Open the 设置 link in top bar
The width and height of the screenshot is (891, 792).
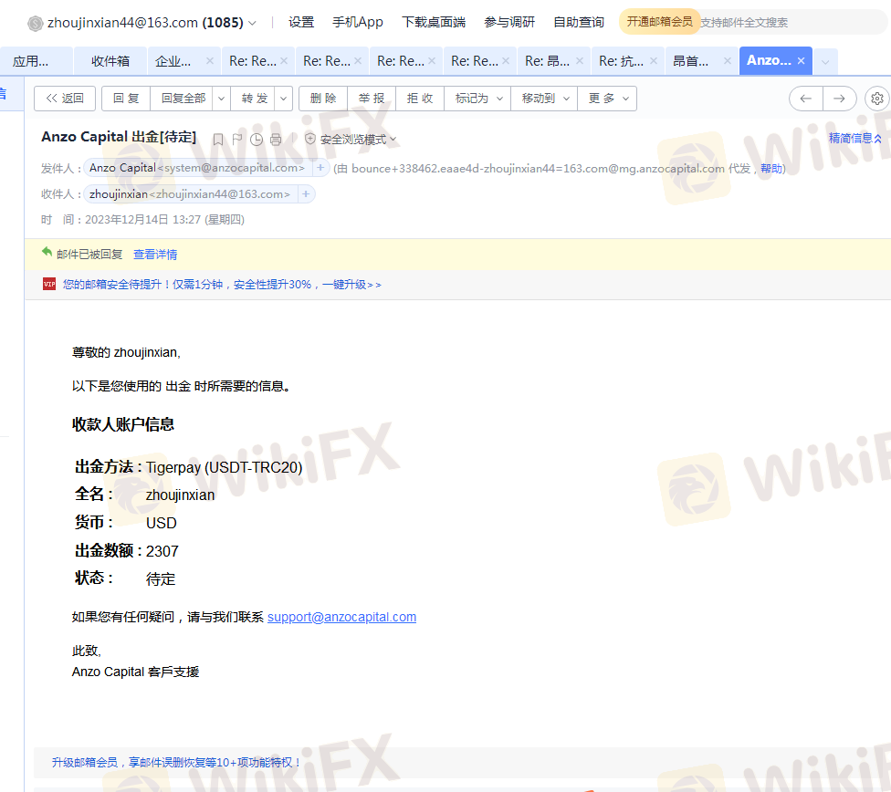301,22
